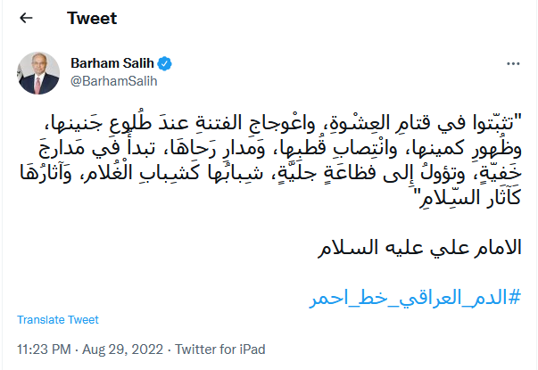Click the back arrow icon
The width and height of the screenshot is (538, 370).
click(x=27, y=19)
